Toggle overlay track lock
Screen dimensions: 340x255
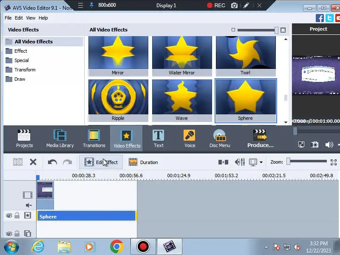[17, 233]
